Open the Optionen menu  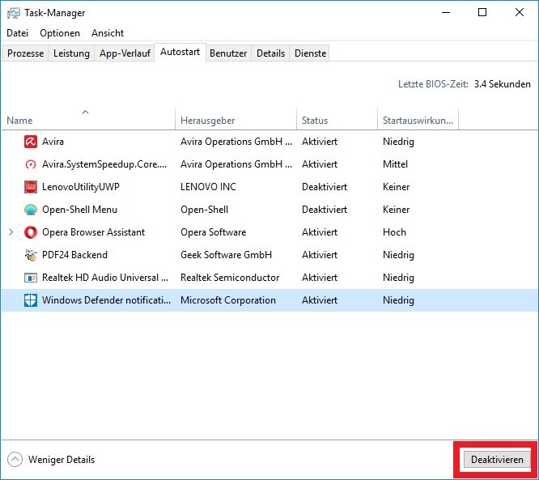pos(60,33)
